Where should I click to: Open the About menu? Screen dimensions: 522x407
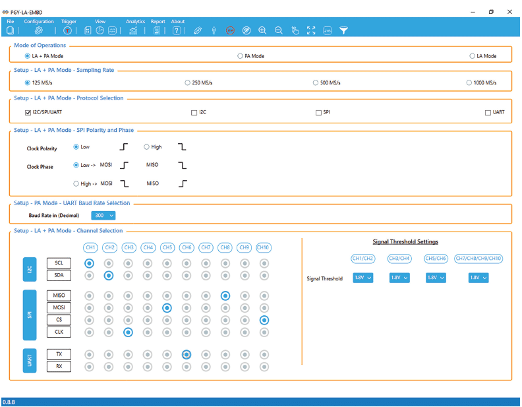178,21
